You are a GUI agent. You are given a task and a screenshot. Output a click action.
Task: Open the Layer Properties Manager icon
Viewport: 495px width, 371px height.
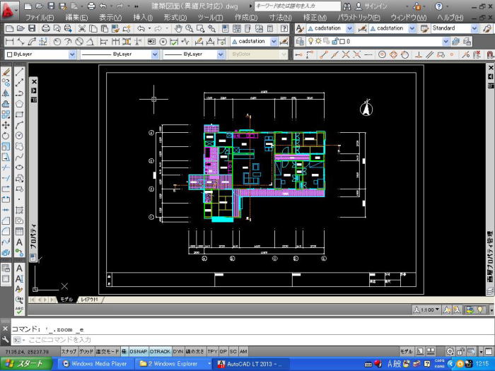[300, 41]
